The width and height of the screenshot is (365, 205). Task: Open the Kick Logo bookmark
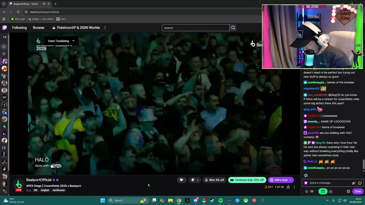tap(18, 19)
